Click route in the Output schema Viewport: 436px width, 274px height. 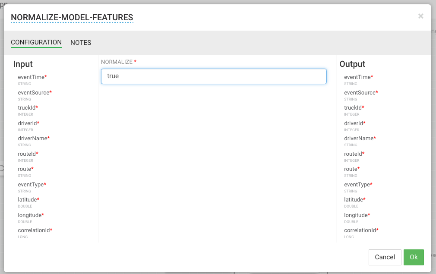click(x=351, y=169)
